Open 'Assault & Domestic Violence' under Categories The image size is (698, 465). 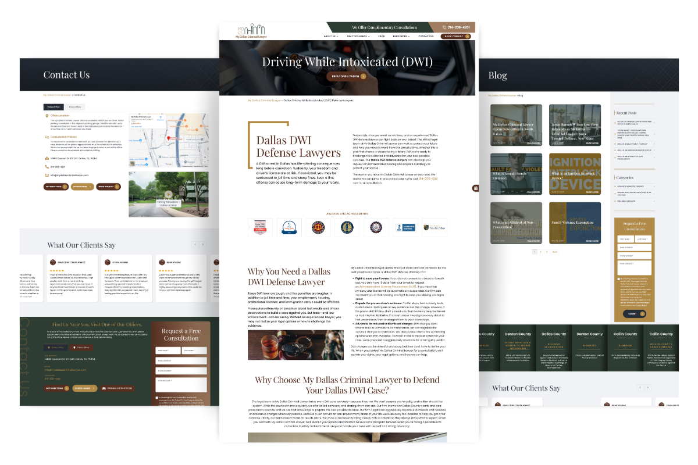(x=631, y=187)
